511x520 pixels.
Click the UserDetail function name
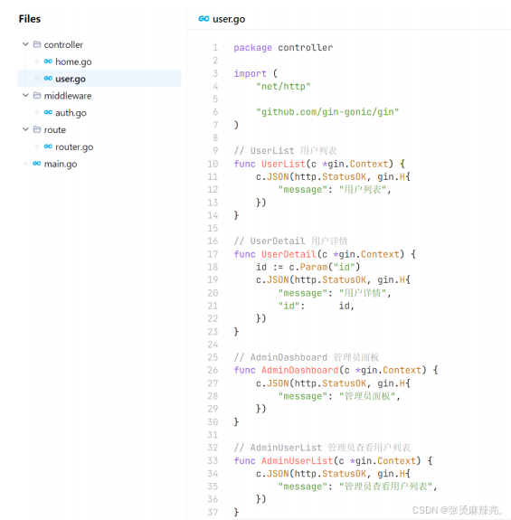[289, 254]
